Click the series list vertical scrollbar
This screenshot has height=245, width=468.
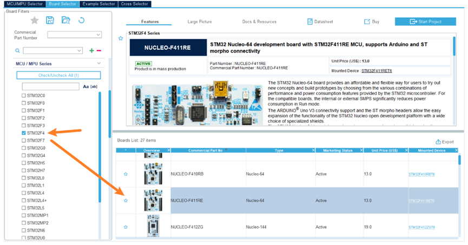coord(100,147)
